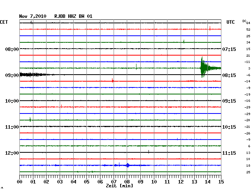
Task: Click the DC offset value "6"
Action: (x=249, y=146)
